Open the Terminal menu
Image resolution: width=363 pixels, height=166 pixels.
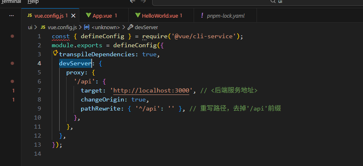point(11,2)
